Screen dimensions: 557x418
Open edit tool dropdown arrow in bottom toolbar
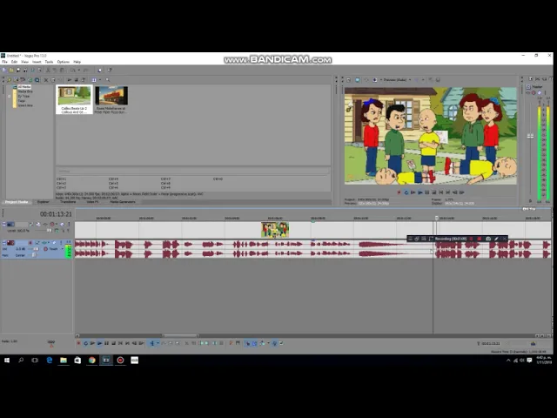coord(158,343)
